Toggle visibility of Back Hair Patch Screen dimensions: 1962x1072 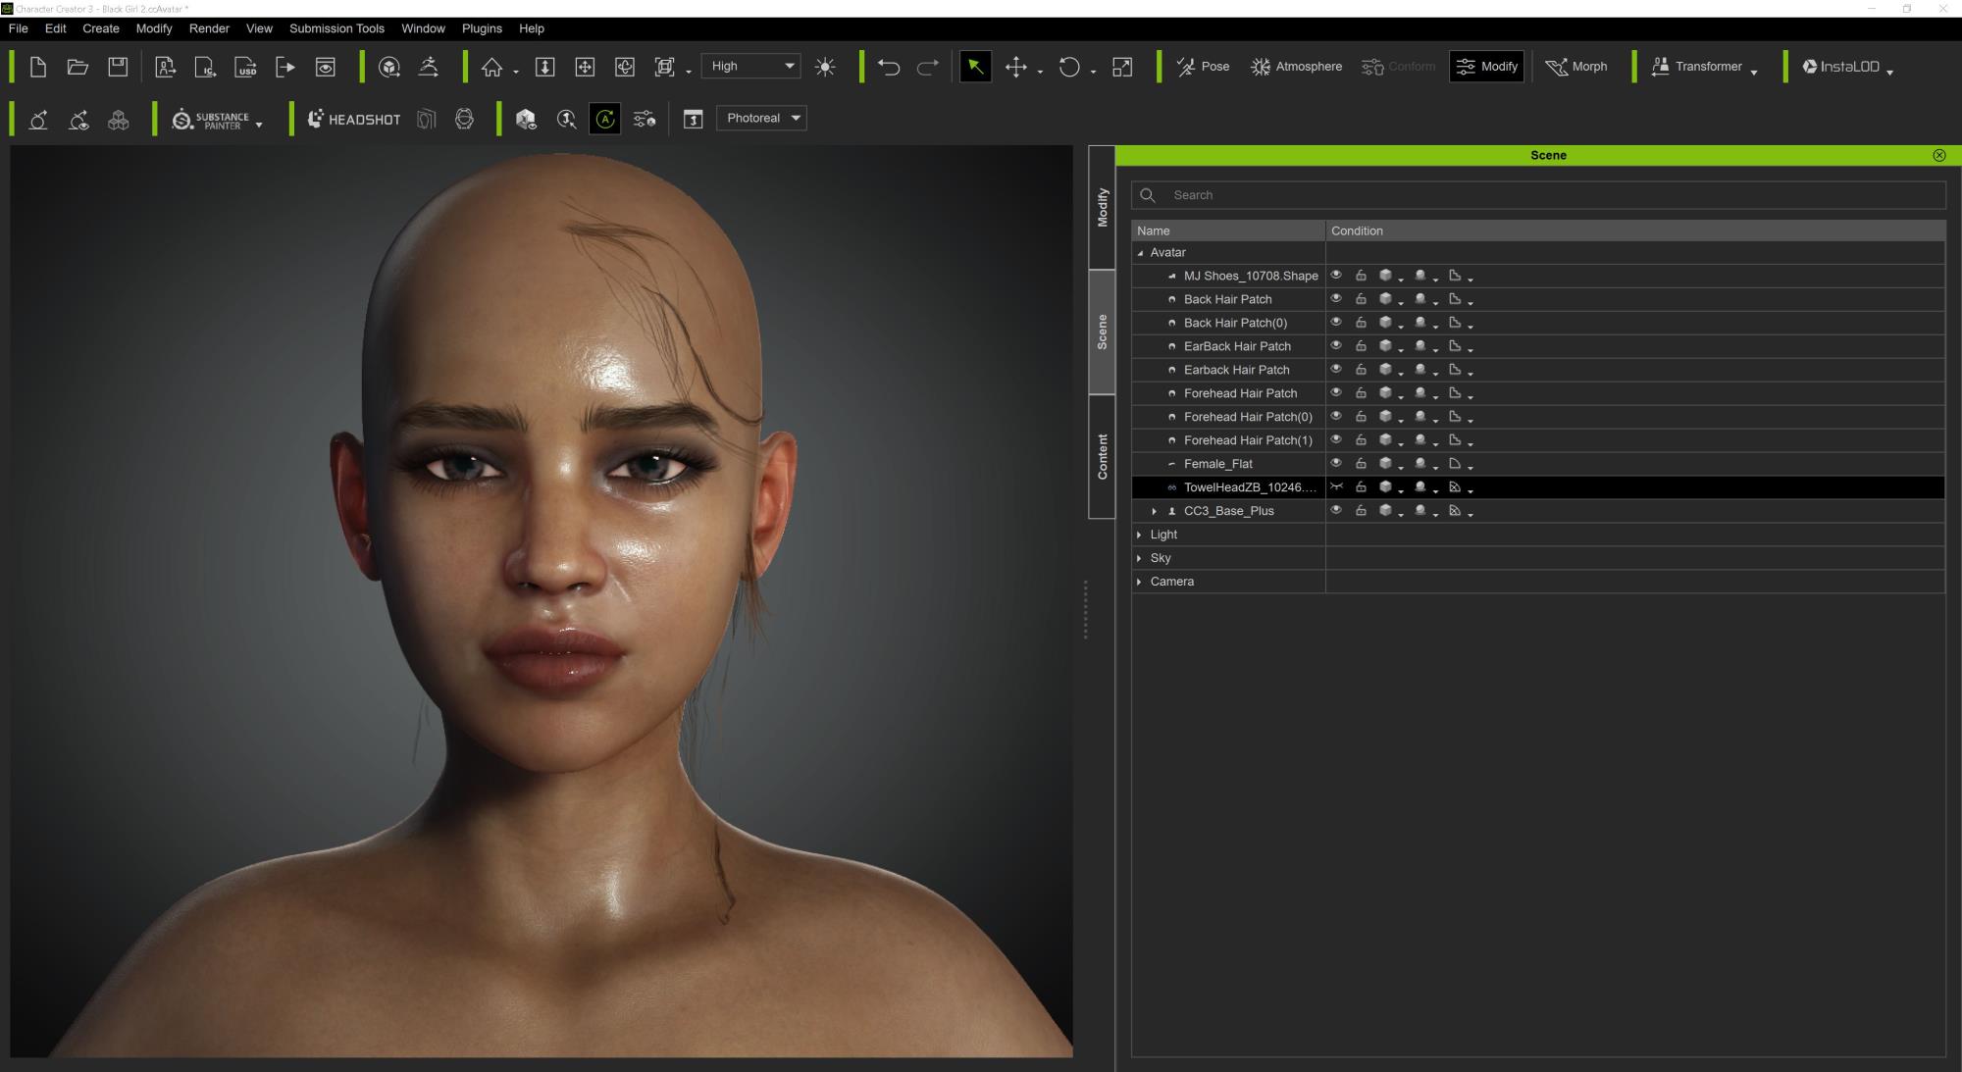click(x=1336, y=298)
